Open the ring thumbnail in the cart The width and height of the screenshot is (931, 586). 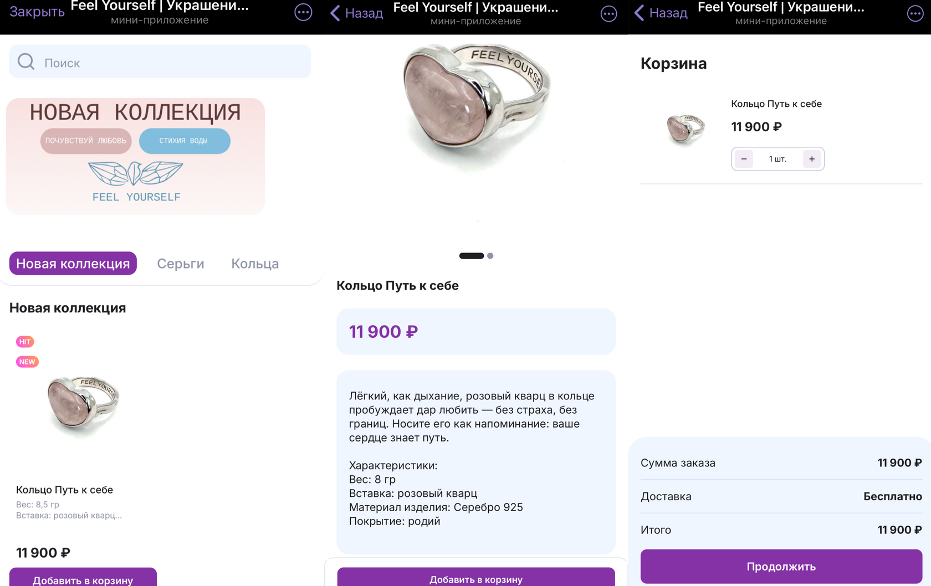click(x=686, y=129)
